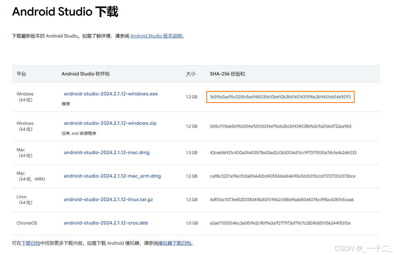Screen dimensions: 394x255
Task: Click the SHA-256 校验和 column header
Action: pos(227,74)
